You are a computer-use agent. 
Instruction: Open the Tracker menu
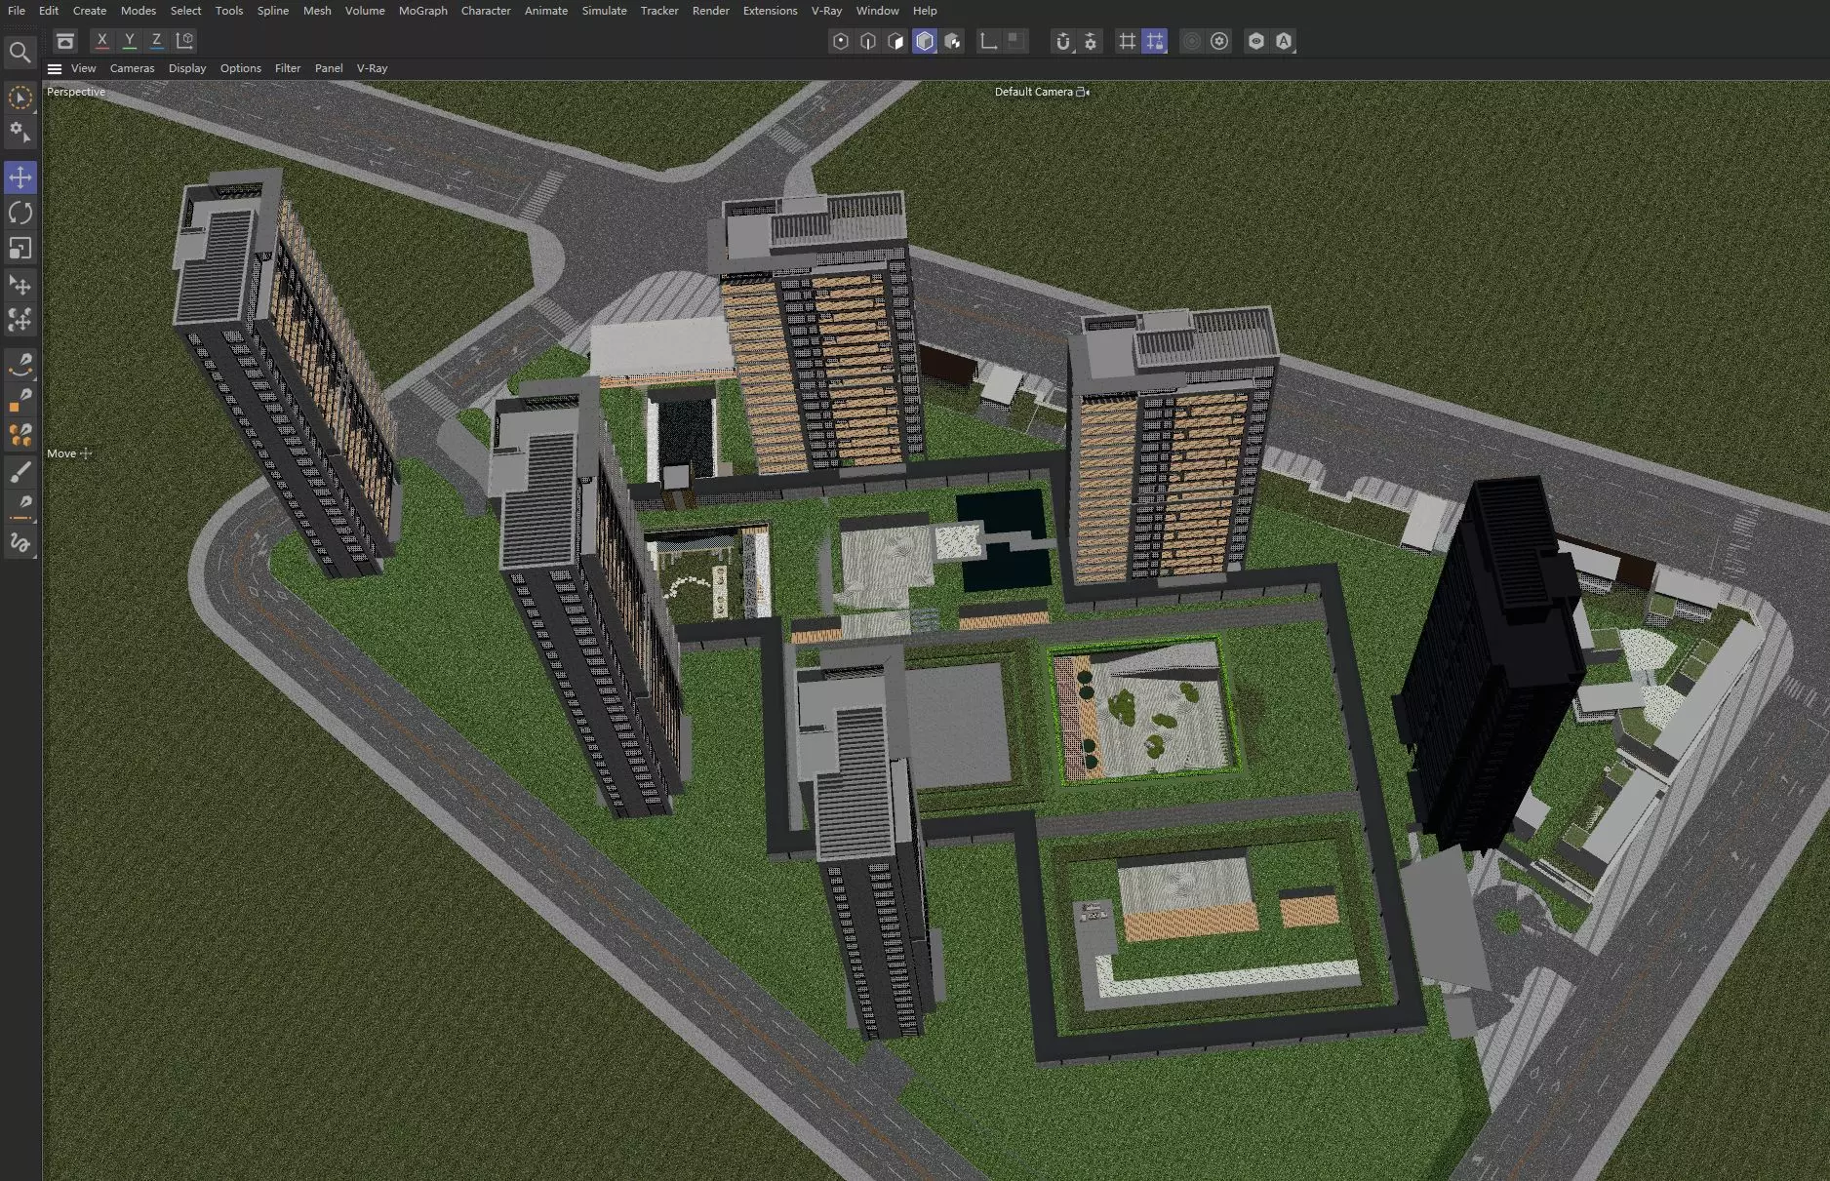coord(659,11)
